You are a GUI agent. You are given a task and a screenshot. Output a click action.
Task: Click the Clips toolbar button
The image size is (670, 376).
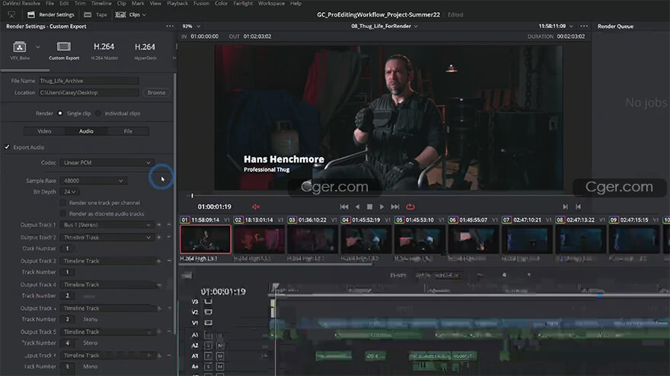pyautogui.click(x=130, y=14)
